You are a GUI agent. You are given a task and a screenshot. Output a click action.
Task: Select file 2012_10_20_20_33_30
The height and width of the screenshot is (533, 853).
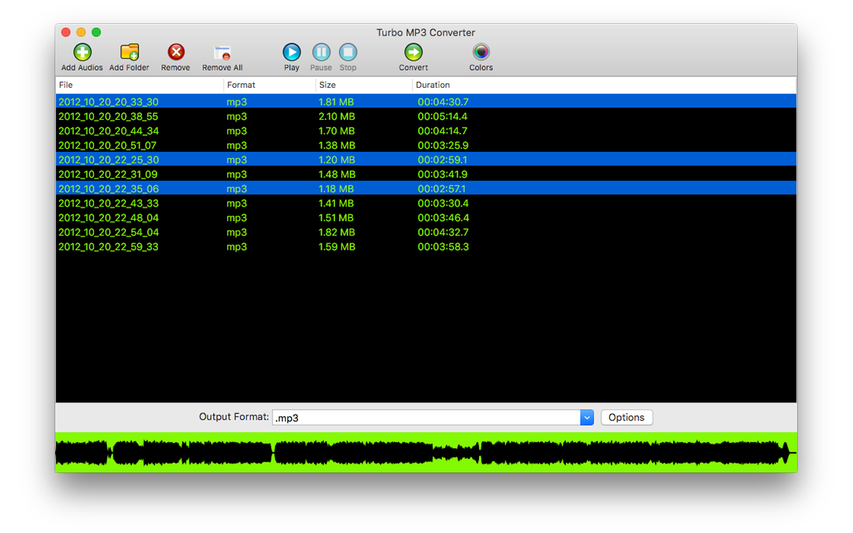tap(109, 102)
